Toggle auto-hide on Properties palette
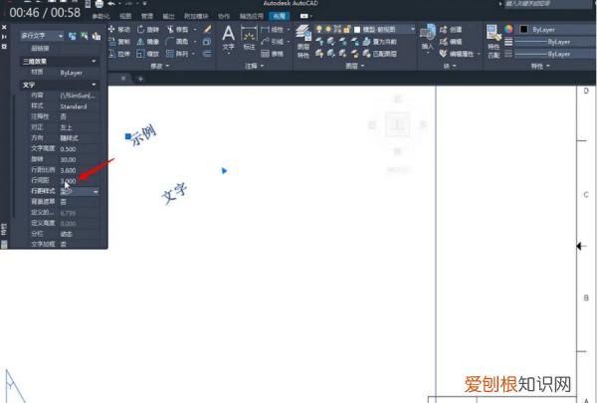Screen dimensions: 597x403 tap(4, 37)
